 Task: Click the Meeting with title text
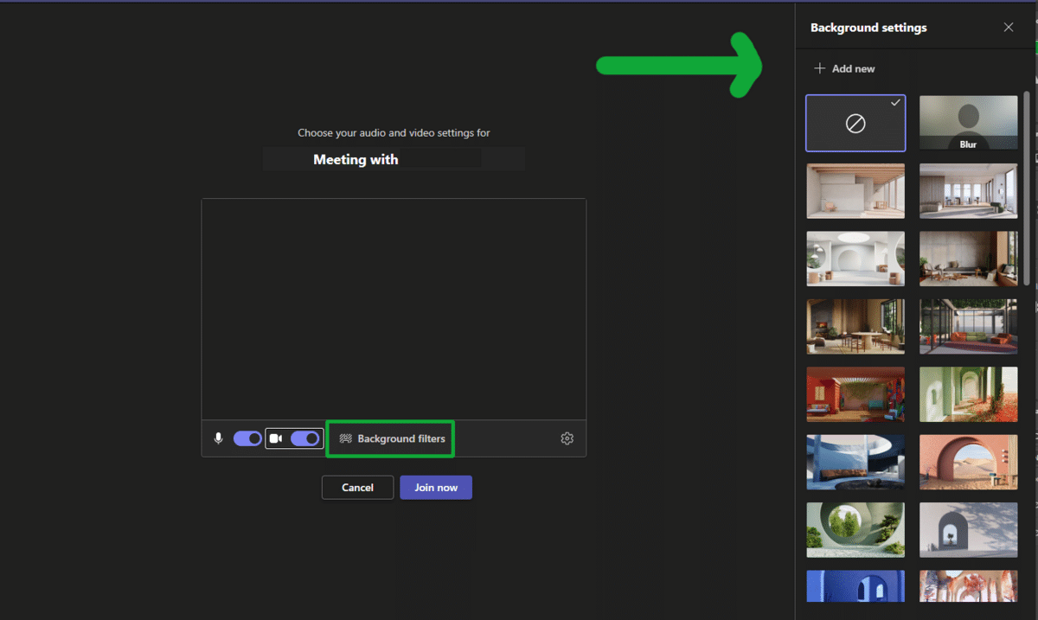pos(356,159)
